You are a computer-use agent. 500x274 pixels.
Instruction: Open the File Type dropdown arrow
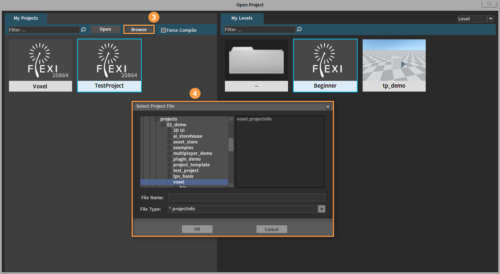point(322,209)
